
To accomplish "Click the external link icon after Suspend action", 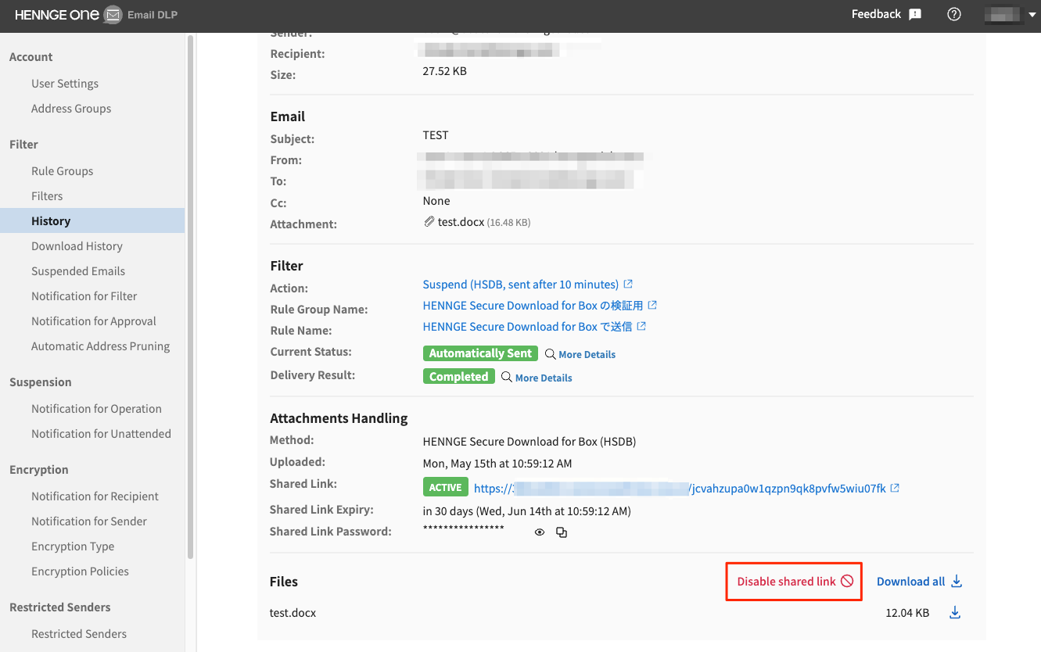I will (x=628, y=284).
